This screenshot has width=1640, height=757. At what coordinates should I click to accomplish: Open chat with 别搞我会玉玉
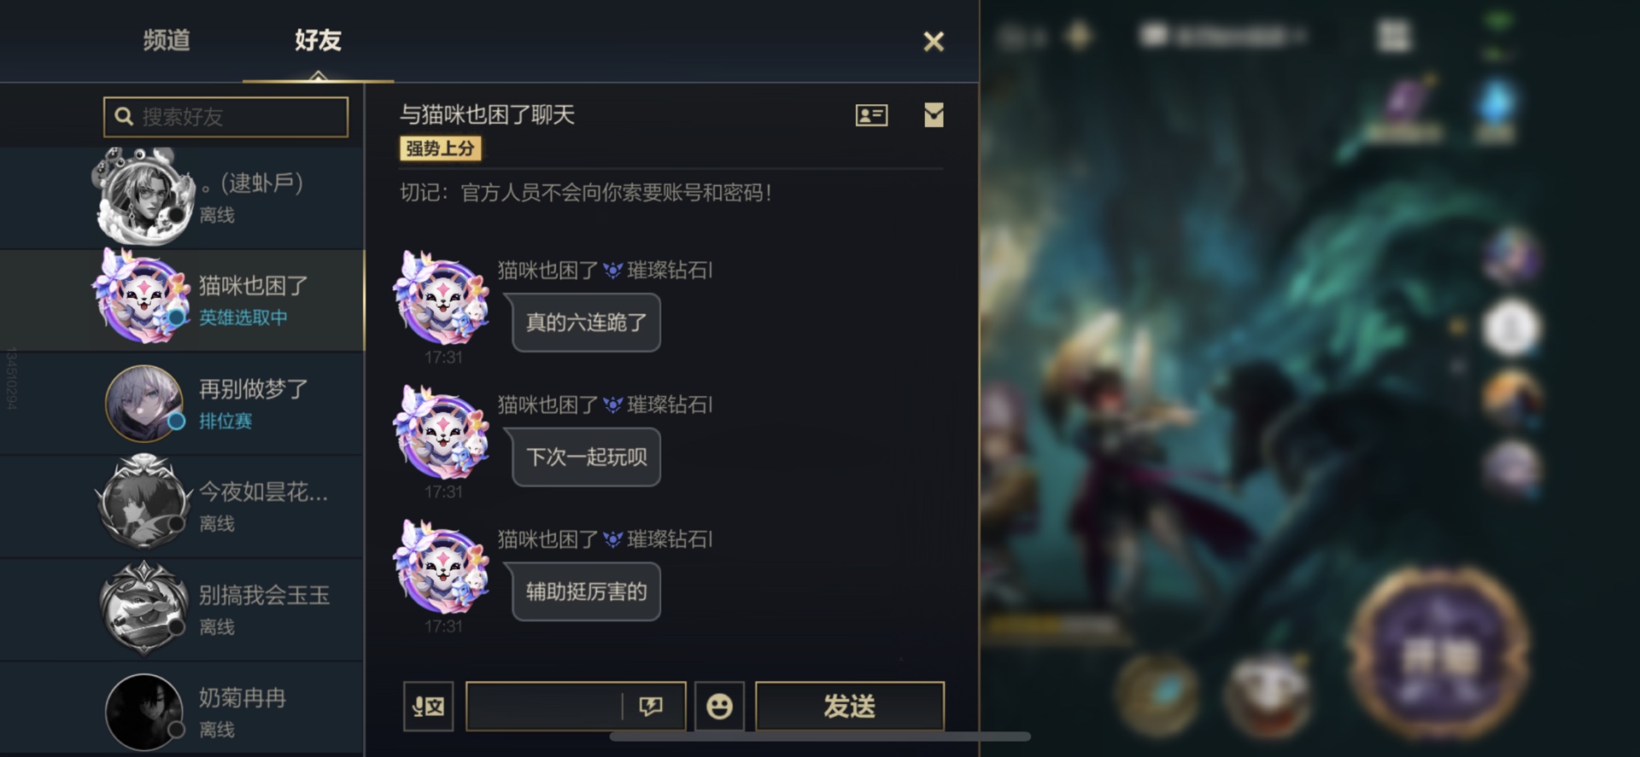(182, 609)
